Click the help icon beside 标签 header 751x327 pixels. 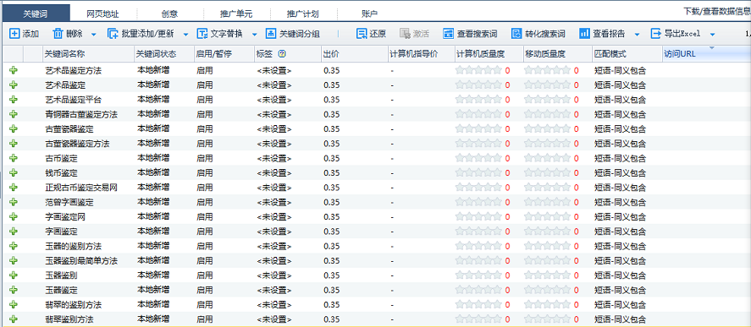pos(282,54)
